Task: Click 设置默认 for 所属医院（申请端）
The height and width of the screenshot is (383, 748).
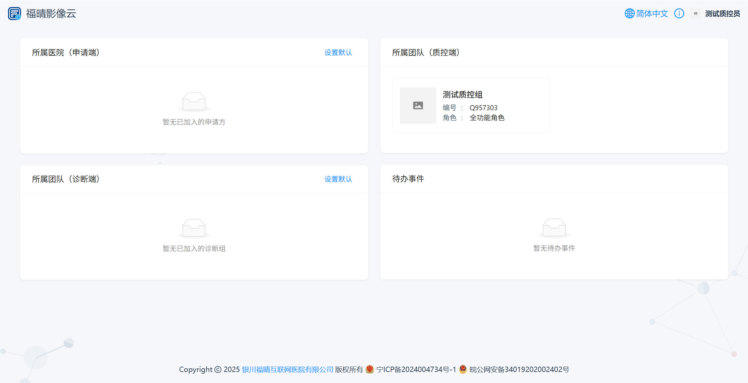Action: [338, 53]
